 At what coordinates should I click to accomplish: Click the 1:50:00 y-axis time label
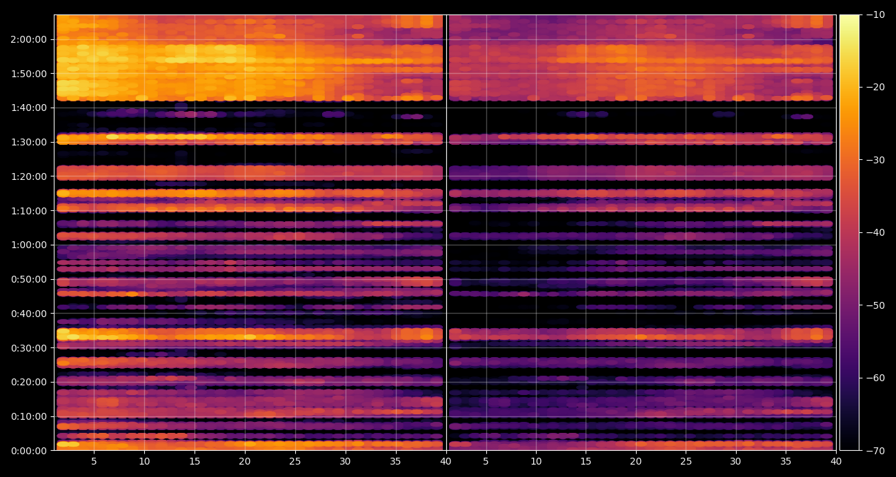coord(28,74)
